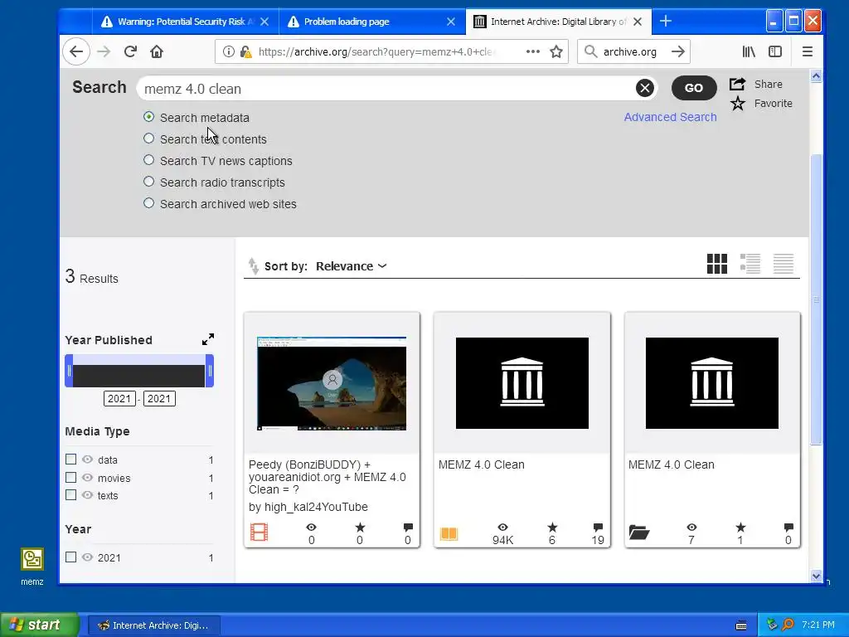Open Peedy (BonziBUDDY) item title
Viewport: 849px width, 637px height.
point(327,477)
